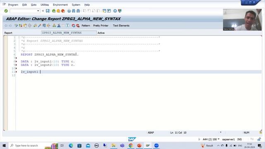
Task: Set Breakpoint with the stop icon
Action: tap(73, 26)
